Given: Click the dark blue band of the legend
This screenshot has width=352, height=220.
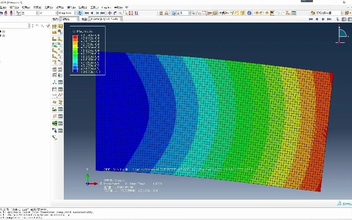Looking at the screenshot, I should click(x=75, y=70).
